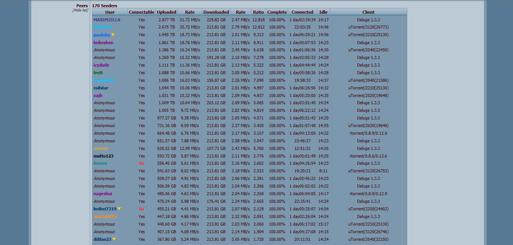Click the Idle column header
Screen dimensions: 513x245
(x=323, y=12)
